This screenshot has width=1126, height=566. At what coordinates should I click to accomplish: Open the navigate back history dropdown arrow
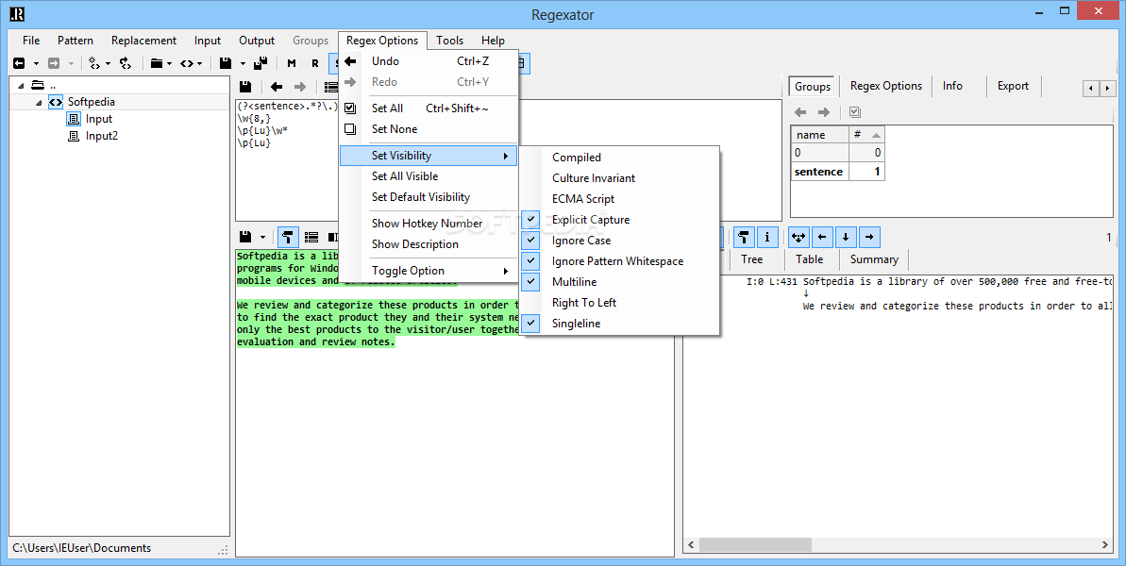click(36, 63)
